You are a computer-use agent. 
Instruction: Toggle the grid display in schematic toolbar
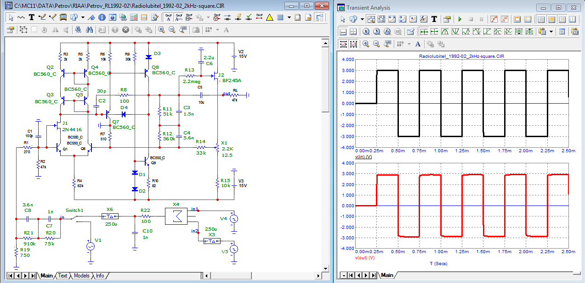click(279, 17)
